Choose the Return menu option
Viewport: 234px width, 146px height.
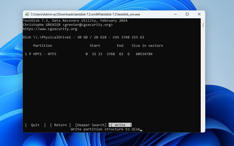click(x=60, y=125)
